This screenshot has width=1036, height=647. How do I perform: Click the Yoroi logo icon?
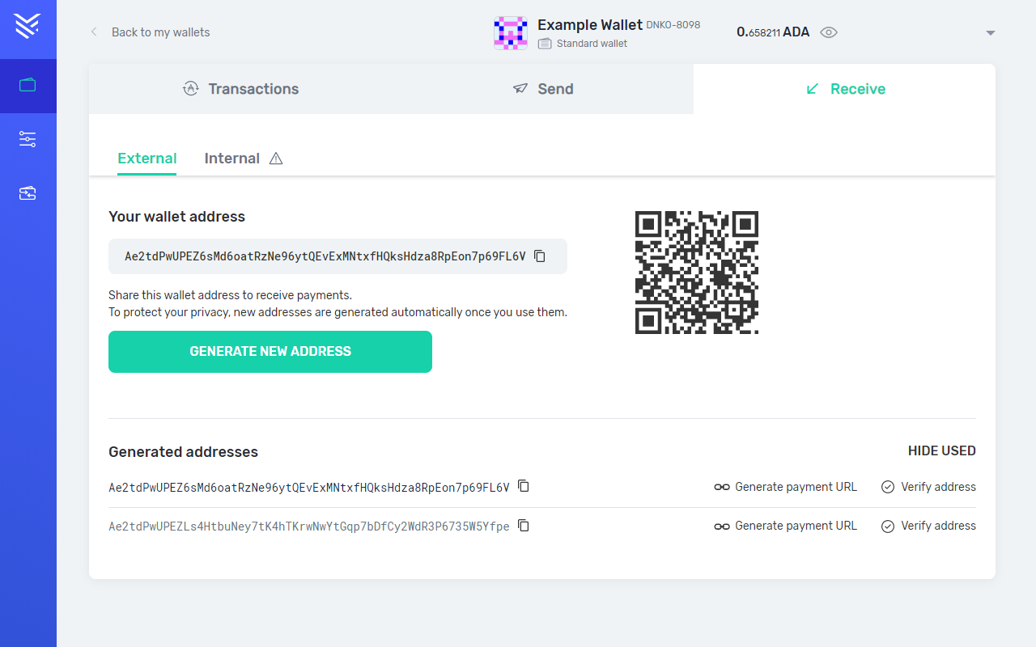(x=28, y=26)
